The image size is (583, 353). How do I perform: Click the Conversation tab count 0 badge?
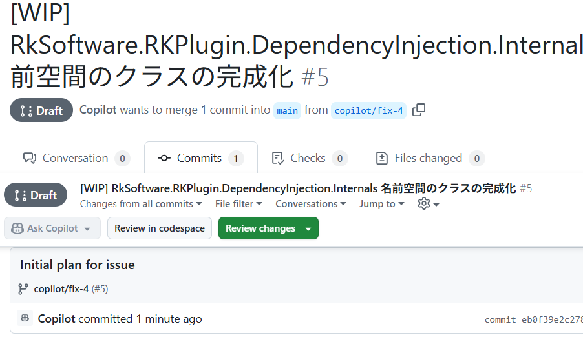point(122,159)
